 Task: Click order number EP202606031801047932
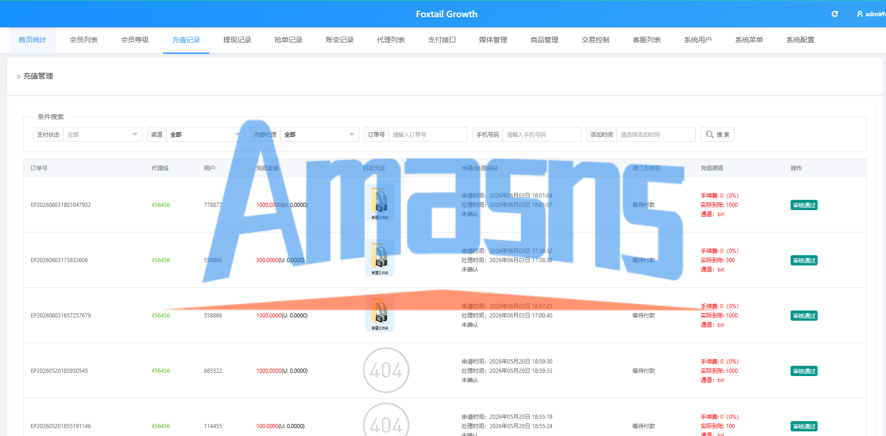coord(61,205)
